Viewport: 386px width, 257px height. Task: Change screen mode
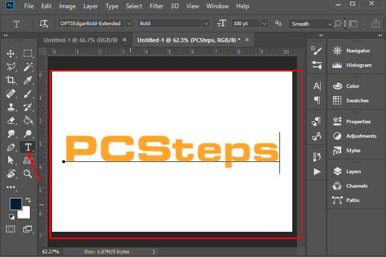click(28, 229)
